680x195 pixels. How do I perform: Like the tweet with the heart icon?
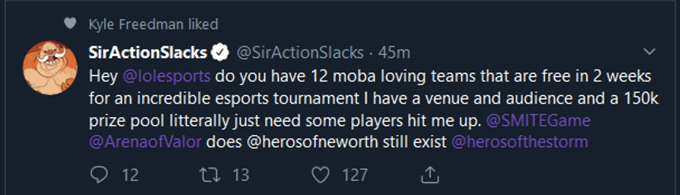pyautogui.click(x=320, y=175)
